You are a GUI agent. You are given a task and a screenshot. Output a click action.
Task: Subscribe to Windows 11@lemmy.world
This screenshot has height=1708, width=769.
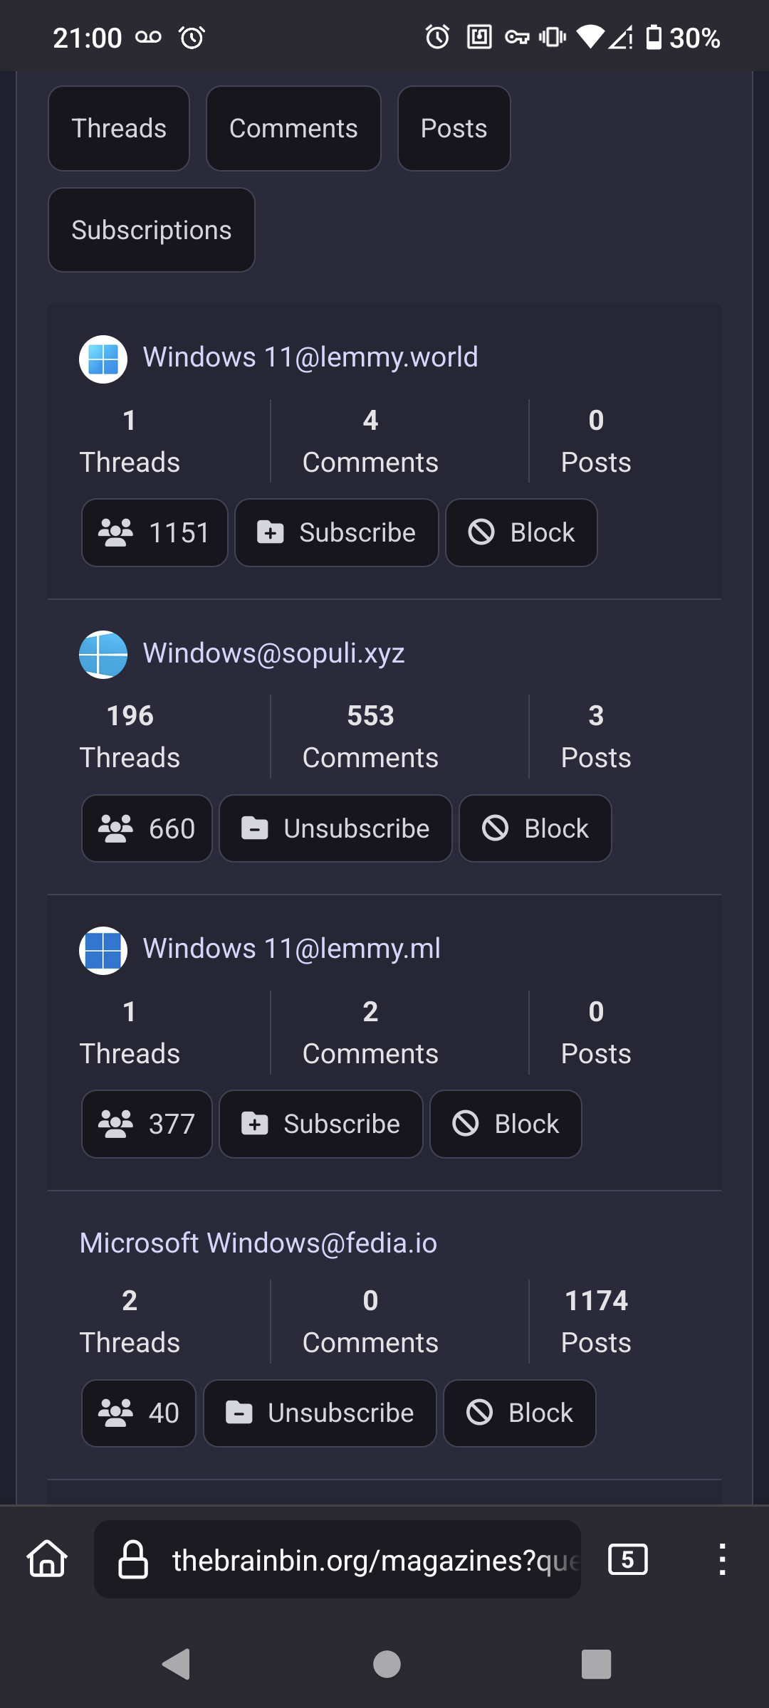click(336, 533)
